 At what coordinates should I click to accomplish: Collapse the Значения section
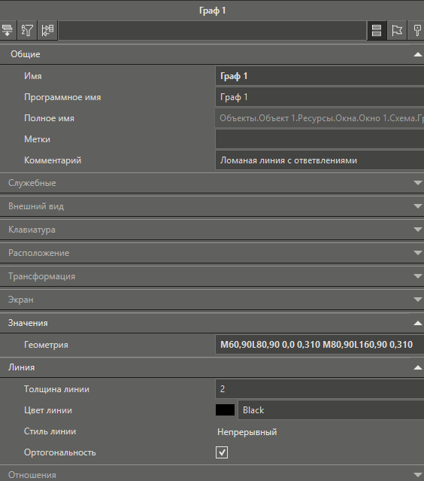pos(417,323)
